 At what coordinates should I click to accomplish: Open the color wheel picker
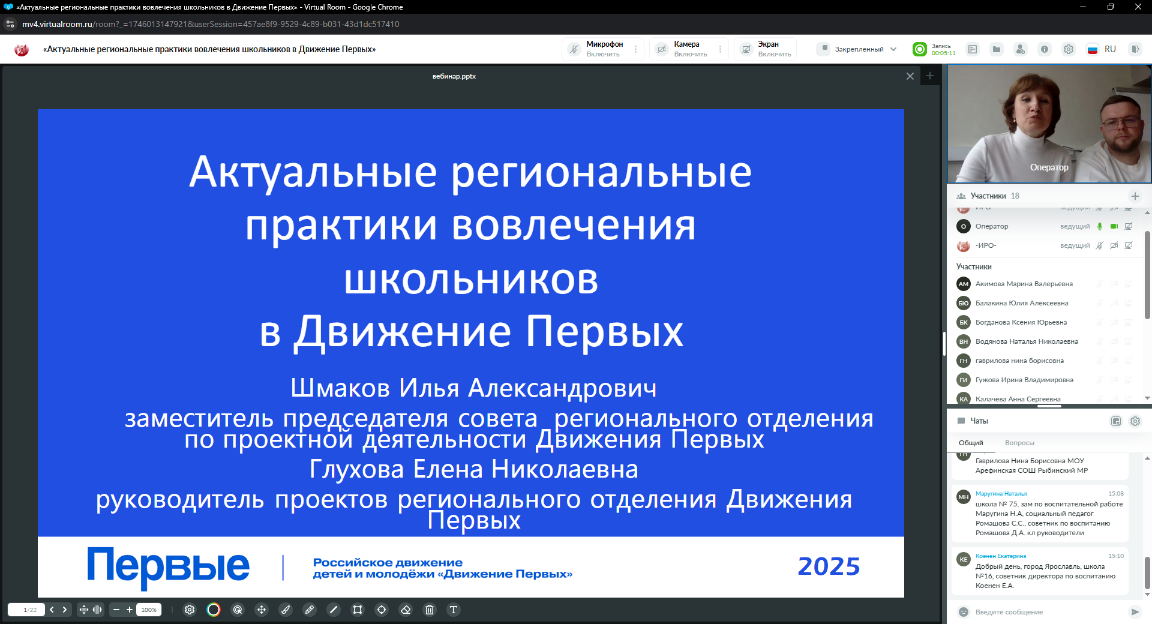pos(214,610)
